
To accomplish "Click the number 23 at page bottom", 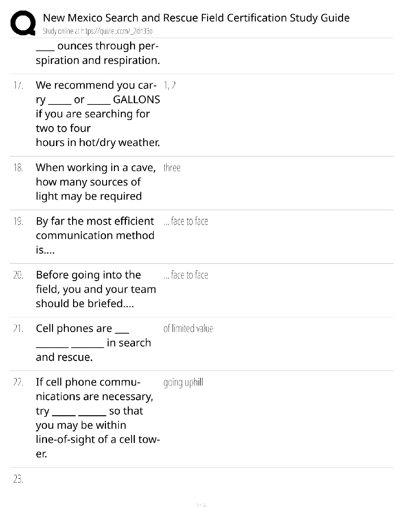I will pos(18,479).
